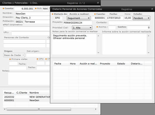Click the Gastos field showing 0
This screenshot has width=155, height=115.
click(x=139, y=28)
